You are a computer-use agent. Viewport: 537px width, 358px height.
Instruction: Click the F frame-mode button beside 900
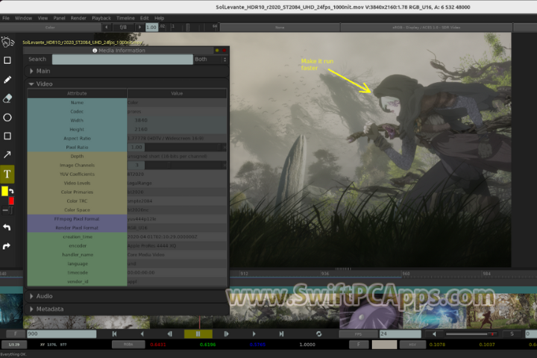click(15, 333)
